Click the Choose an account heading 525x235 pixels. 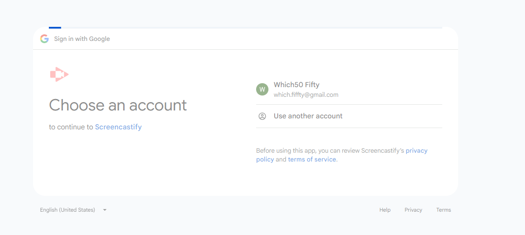point(118,105)
